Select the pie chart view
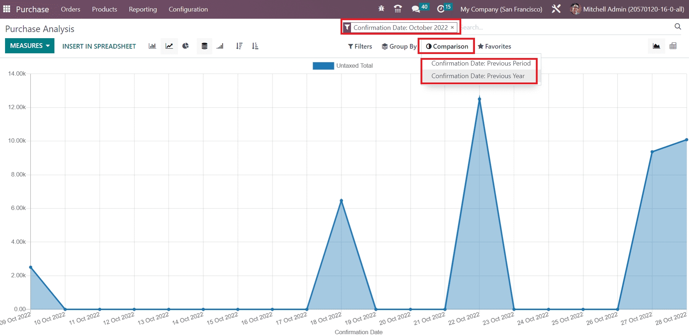 point(186,46)
